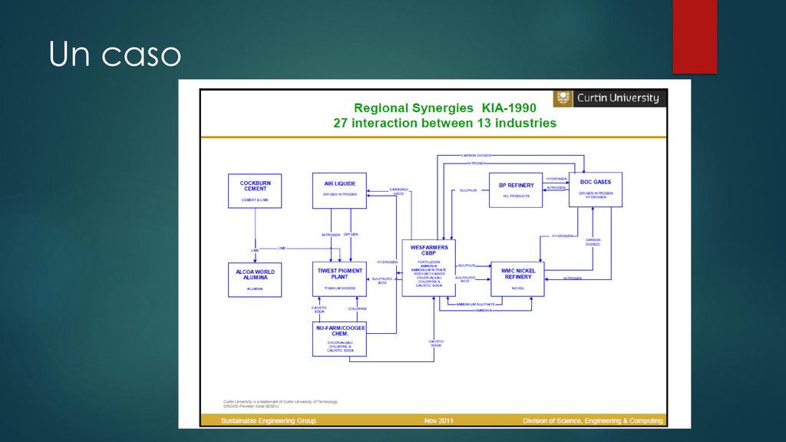Screen dimensions: 786x442
Task: Select subtitle "27 interaction between 13 industries"
Action: pyautogui.click(x=444, y=123)
